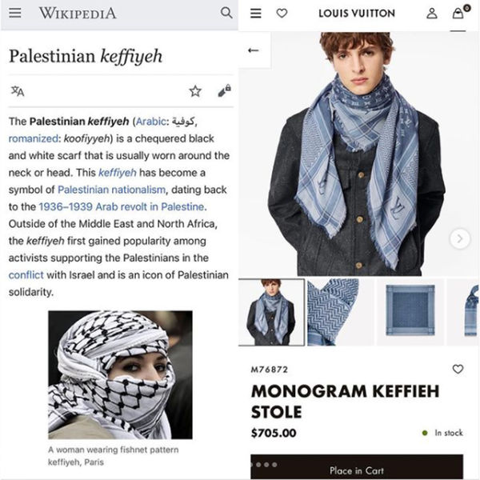Select the zigzag pattern close-up thumbnail
Image resolution: width=480 pixels, height=480 pixels.
point(340,312)
